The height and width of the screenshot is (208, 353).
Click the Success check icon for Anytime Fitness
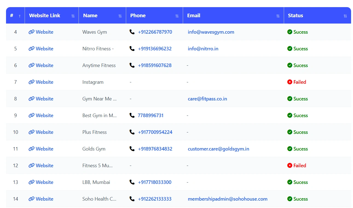(x=290, y=65)
